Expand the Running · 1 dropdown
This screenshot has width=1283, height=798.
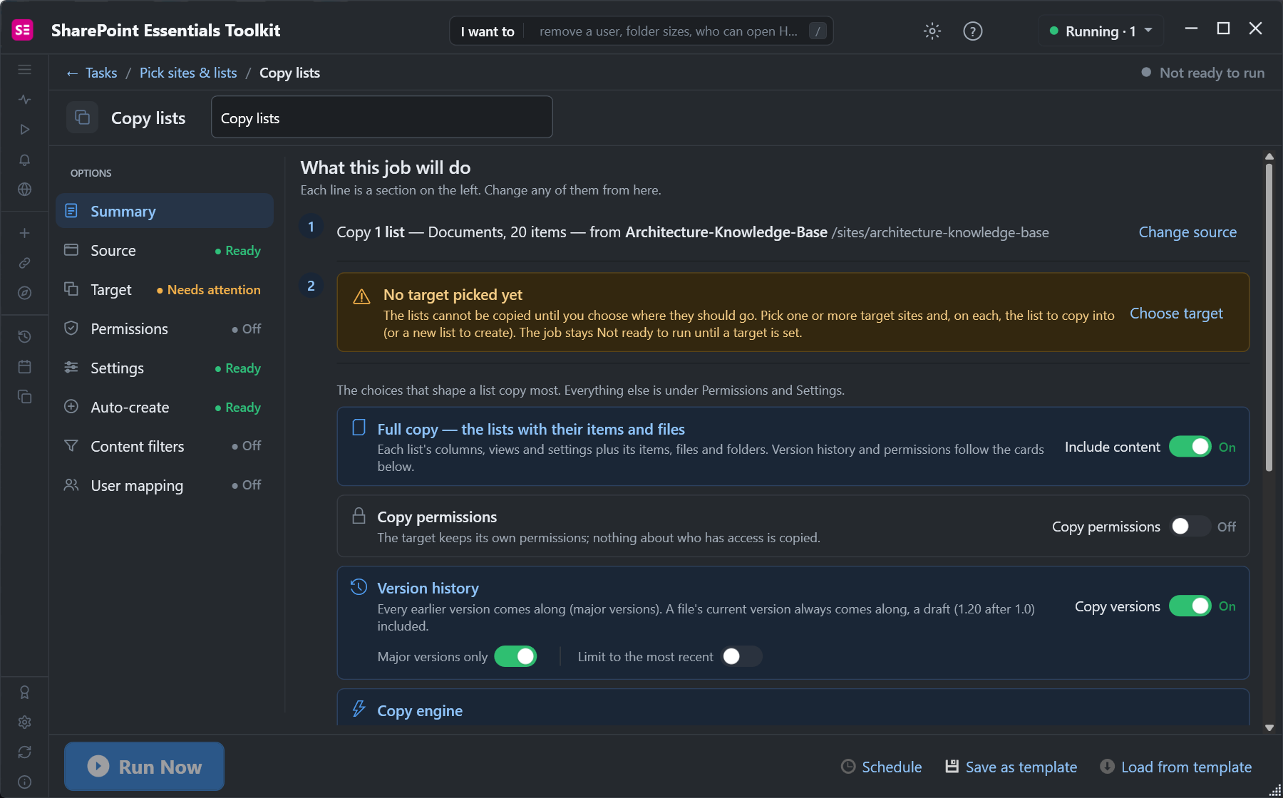pos(1101,31)
